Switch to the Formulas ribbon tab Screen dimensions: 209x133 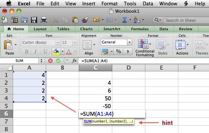pyautogui.click(x=140, y=29)
